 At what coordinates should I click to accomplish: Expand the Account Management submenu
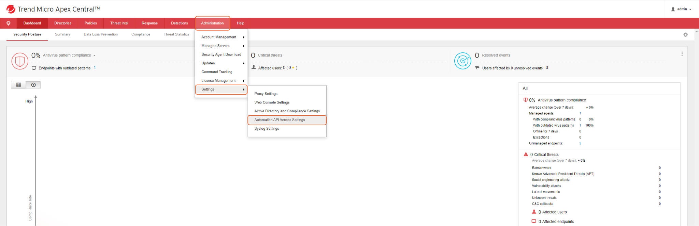pos(221,37)
